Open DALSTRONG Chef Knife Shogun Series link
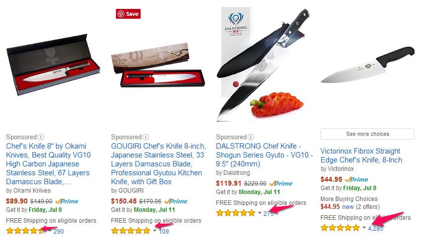The width and height of the screenshot is (421, 239). [x=264, y=155]
